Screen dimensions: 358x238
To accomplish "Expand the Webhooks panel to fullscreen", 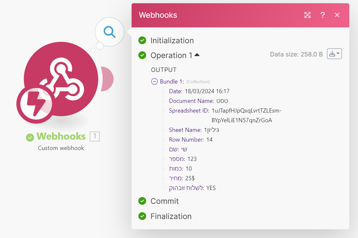I will [x=308, y=15].
